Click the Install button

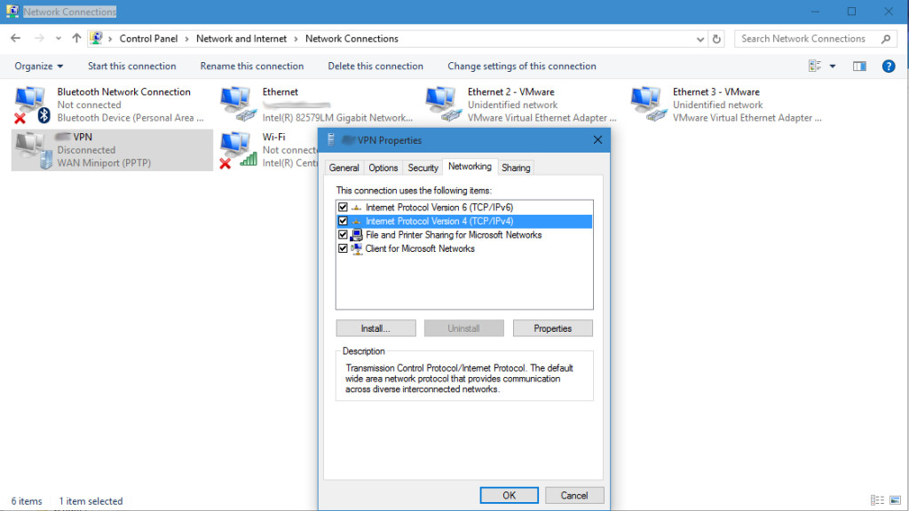375,327
